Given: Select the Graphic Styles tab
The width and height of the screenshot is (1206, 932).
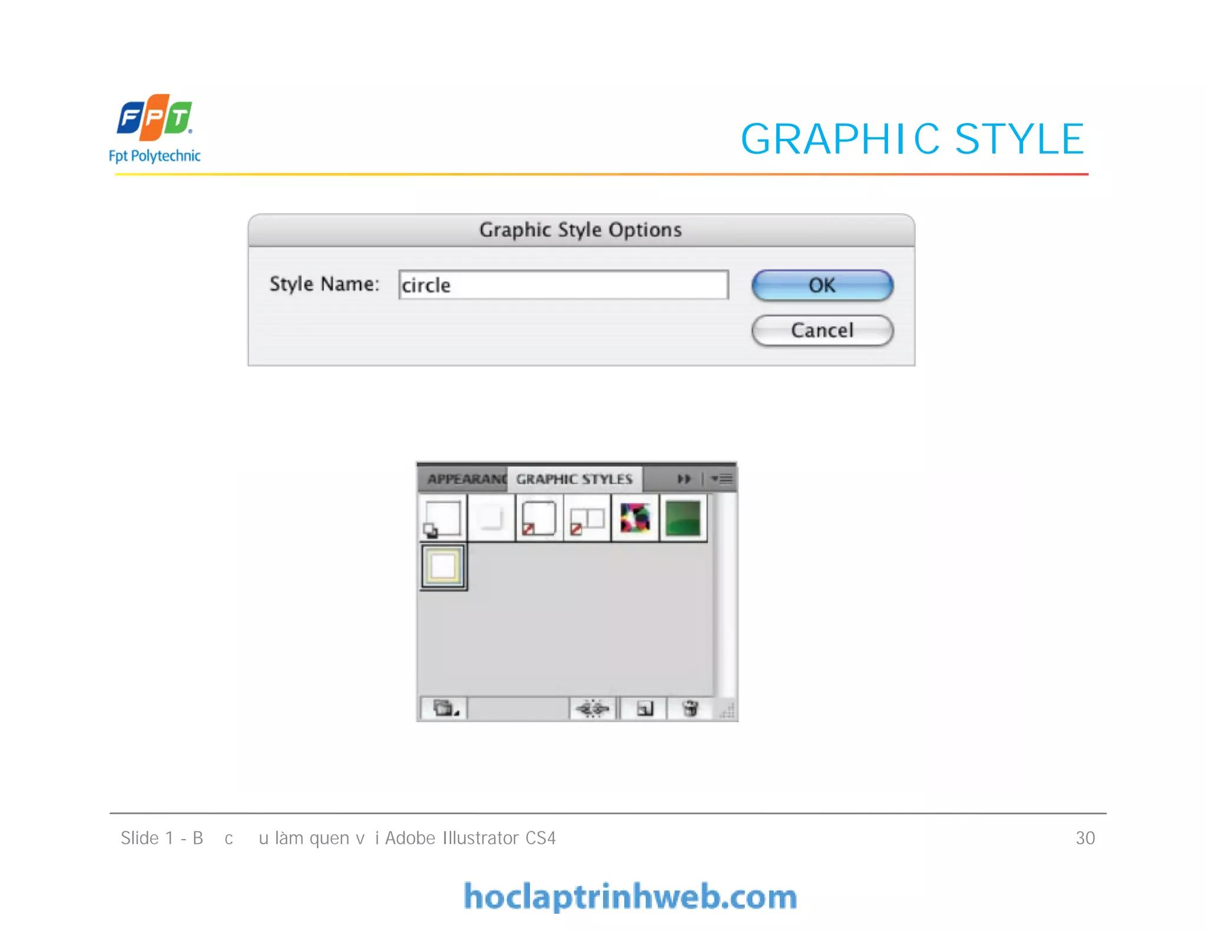Looking at the screenshot, I should click(575, 479).
